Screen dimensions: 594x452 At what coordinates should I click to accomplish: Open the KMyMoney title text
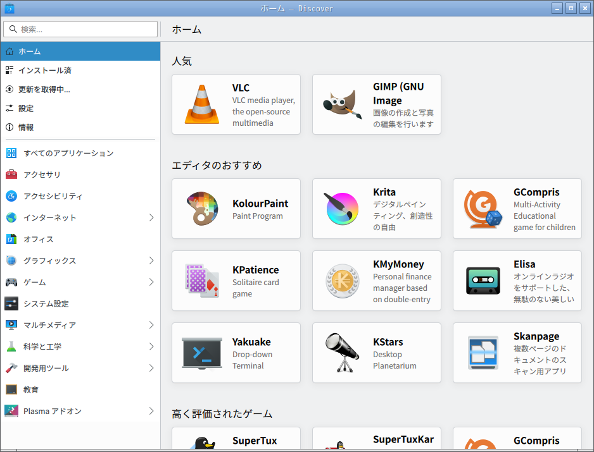coord(398,264)
